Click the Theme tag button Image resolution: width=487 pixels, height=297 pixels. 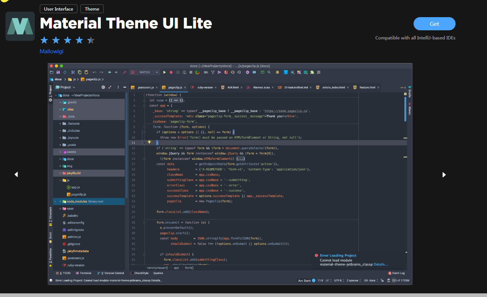point(92,9)
